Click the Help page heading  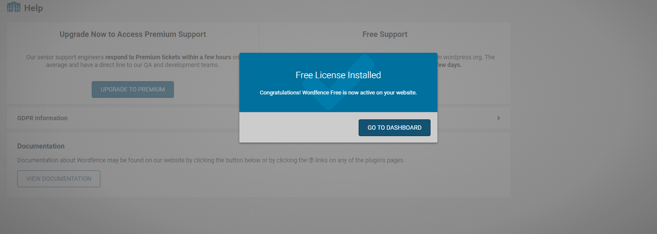33,8
